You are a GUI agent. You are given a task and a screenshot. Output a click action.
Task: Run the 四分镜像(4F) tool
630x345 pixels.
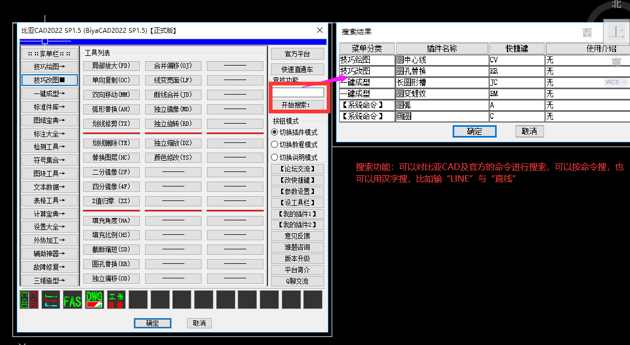[111, 186]
